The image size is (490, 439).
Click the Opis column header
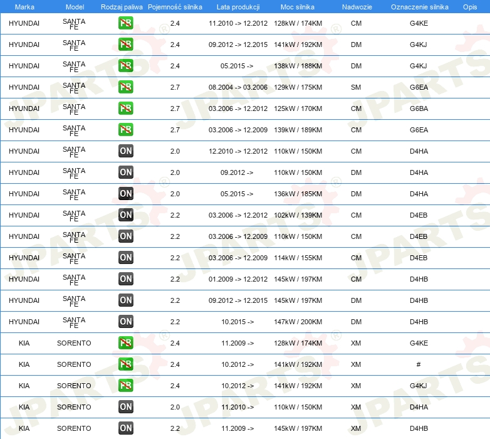coord(470,7)
